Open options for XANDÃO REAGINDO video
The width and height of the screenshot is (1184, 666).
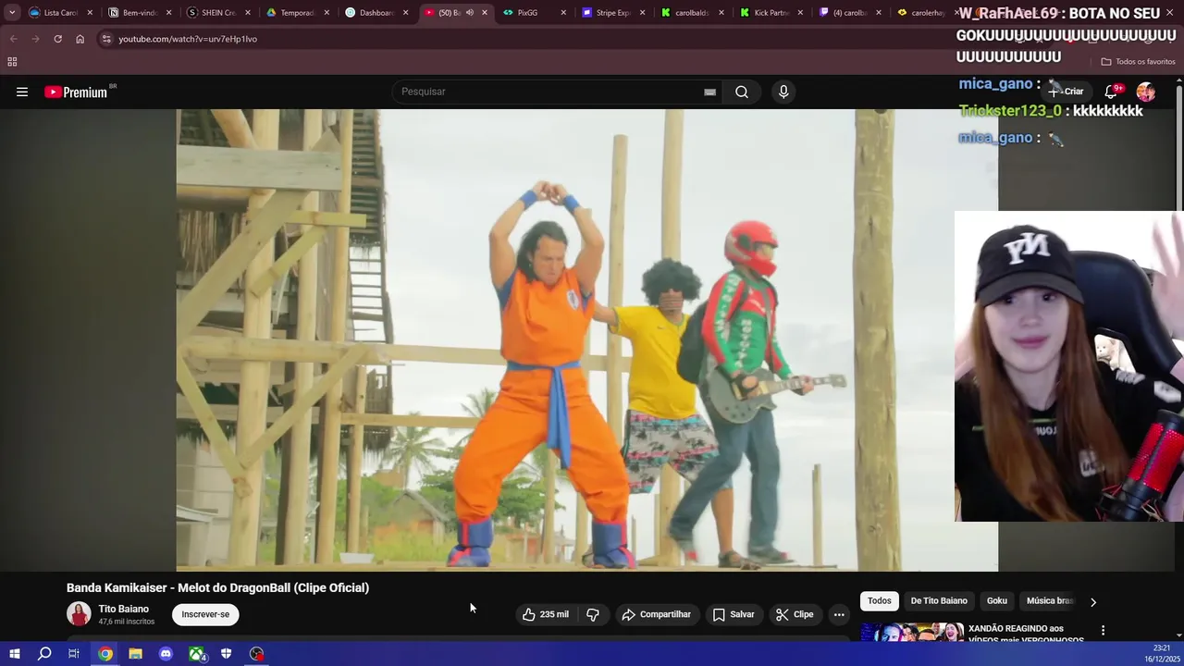pyautogui.click(x=1103, y=630)
